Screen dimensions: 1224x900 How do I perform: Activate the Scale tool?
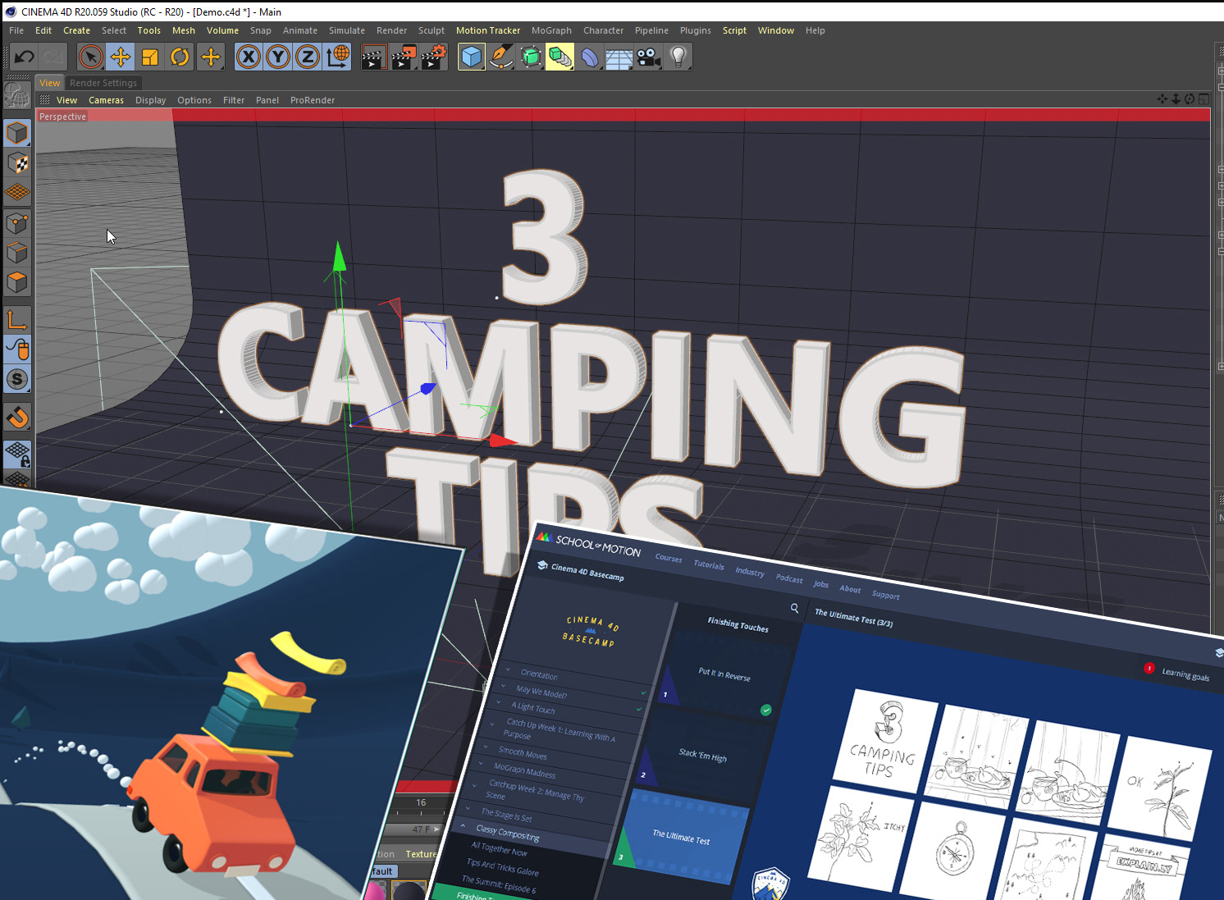tap(150, 57)
